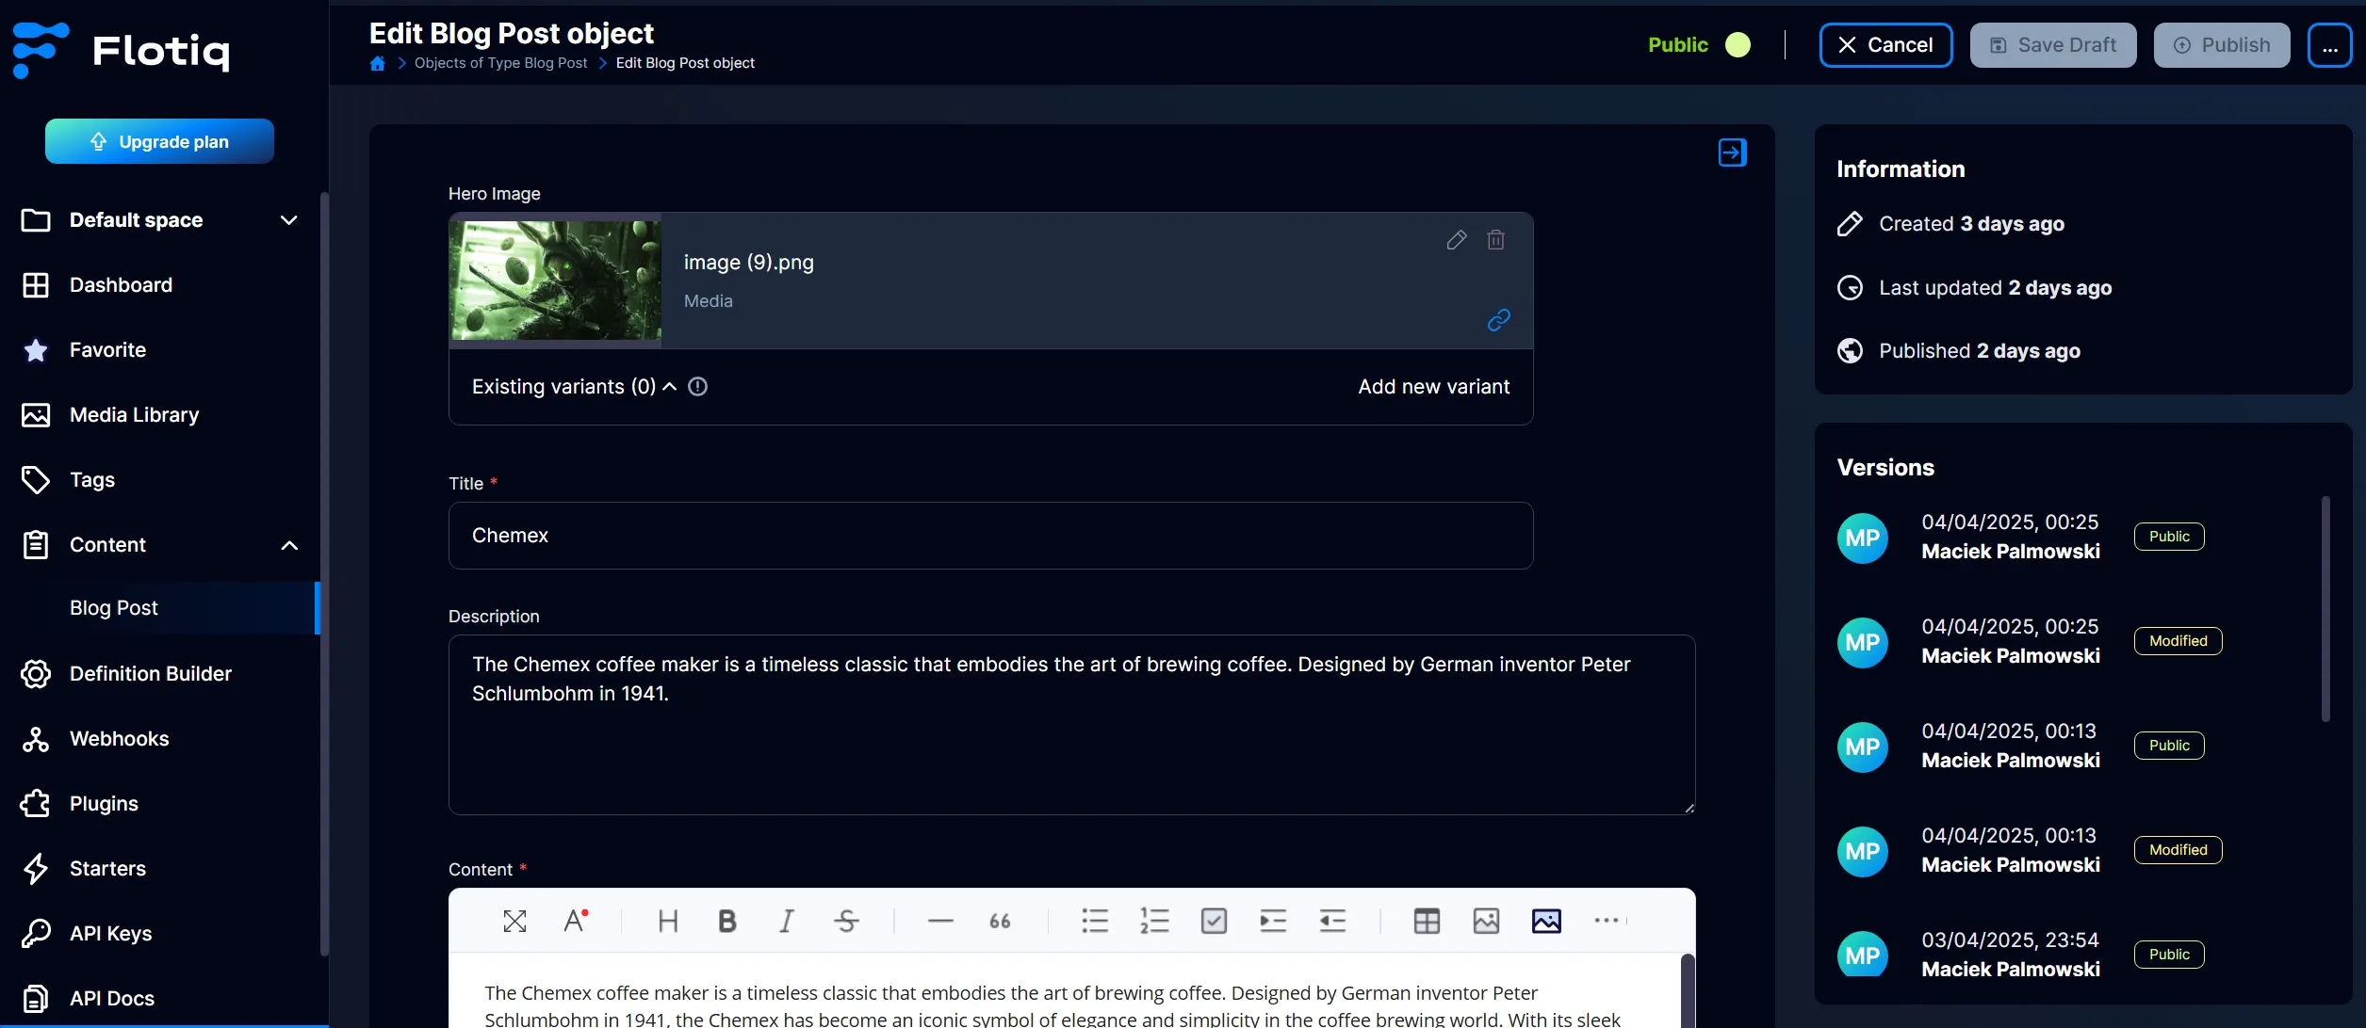Toggle bold formatting in editor toolbar
Image resolution: width=2366 pixels, height=1028 pixels.
click(726, 921)
